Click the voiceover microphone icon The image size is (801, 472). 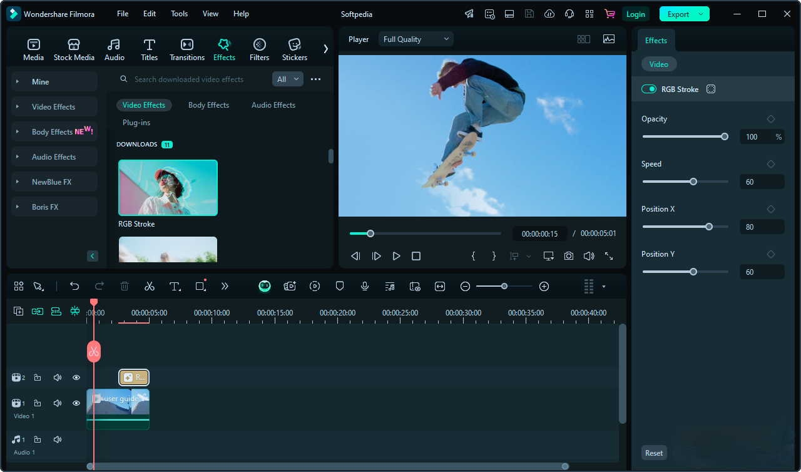(x=365, y=286)
